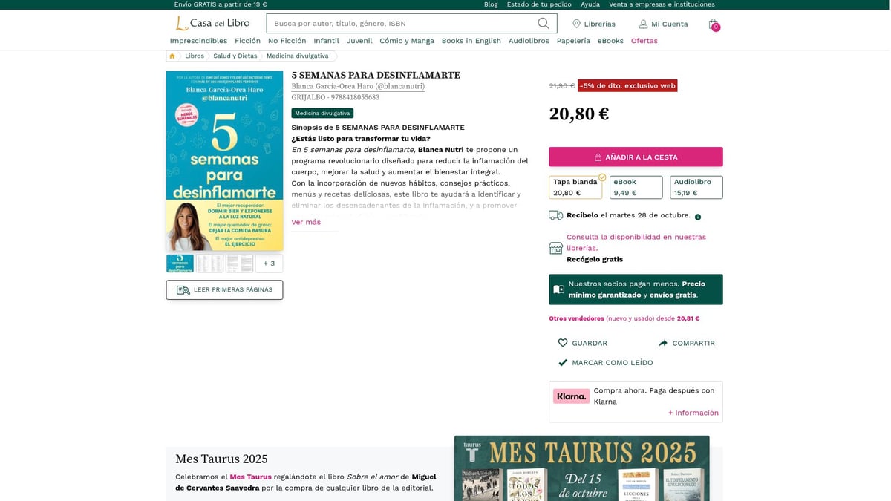Open the Librerías location icon
891x501 pixels.
coord(576,23)
